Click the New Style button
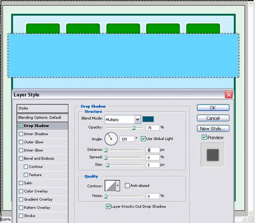The width and height of the screenshot is (255, 223). point(213,128)
